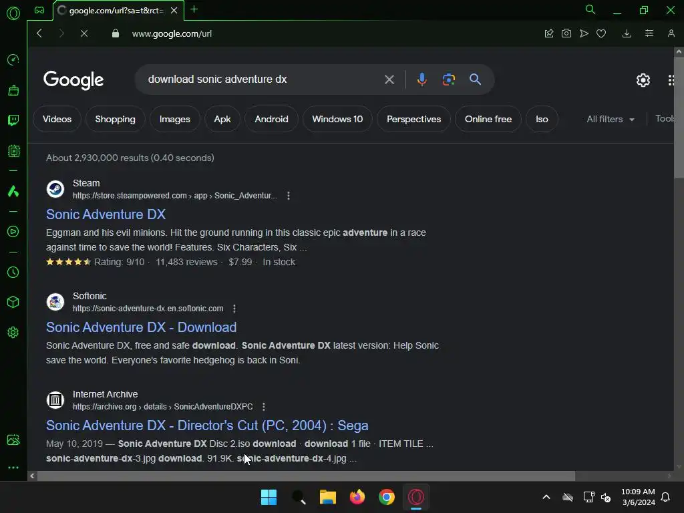Image resolution: width=684 pixels, height=513 pixels.
Task: Select the Shopping filter chip
Action: pyautogui.click(x=115, y=119)
